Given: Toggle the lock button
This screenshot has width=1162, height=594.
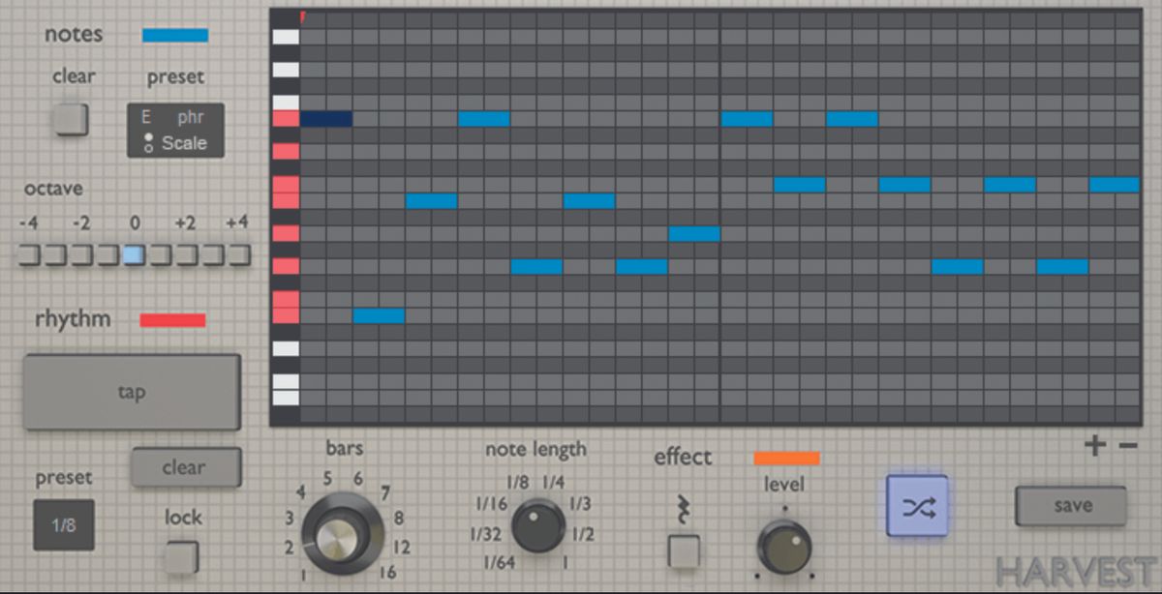Looking at the screenshot, I should 180,558.
